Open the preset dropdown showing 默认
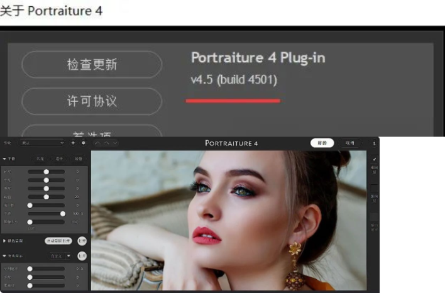This screenshot has height=293, width=445. 43,143
